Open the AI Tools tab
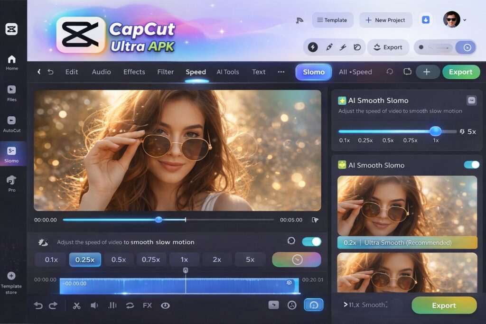 point(227,72)
